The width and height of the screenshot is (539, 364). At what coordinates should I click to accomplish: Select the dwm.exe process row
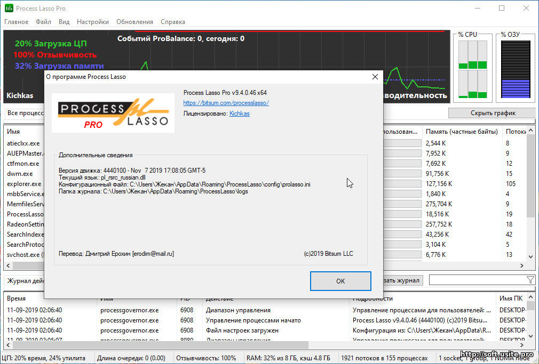[x=20, y=174]
